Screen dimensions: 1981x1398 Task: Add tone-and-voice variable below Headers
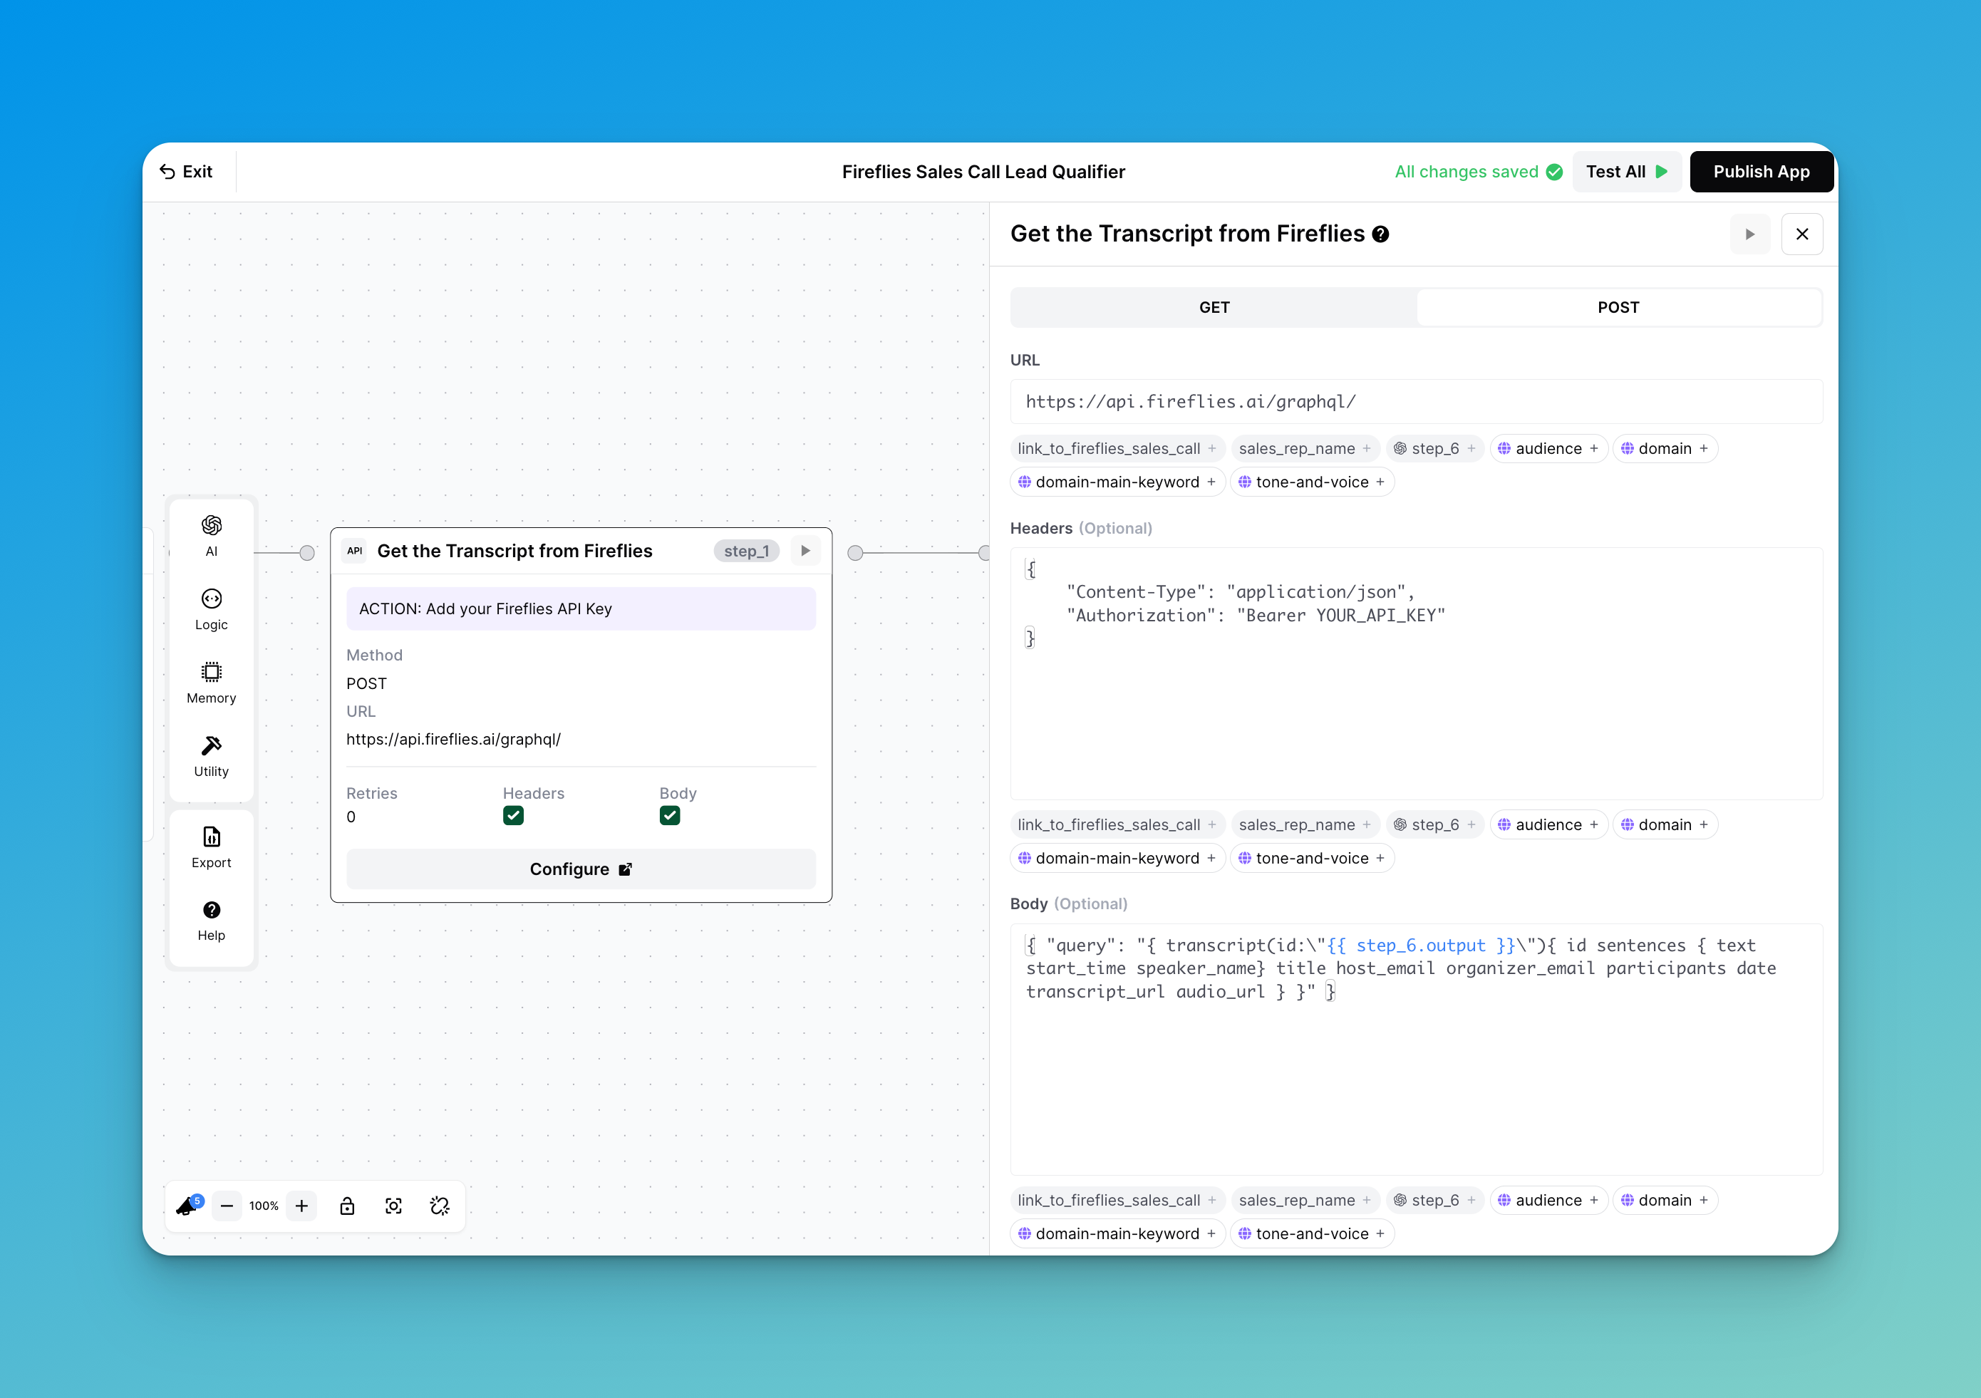point(1311,858)
